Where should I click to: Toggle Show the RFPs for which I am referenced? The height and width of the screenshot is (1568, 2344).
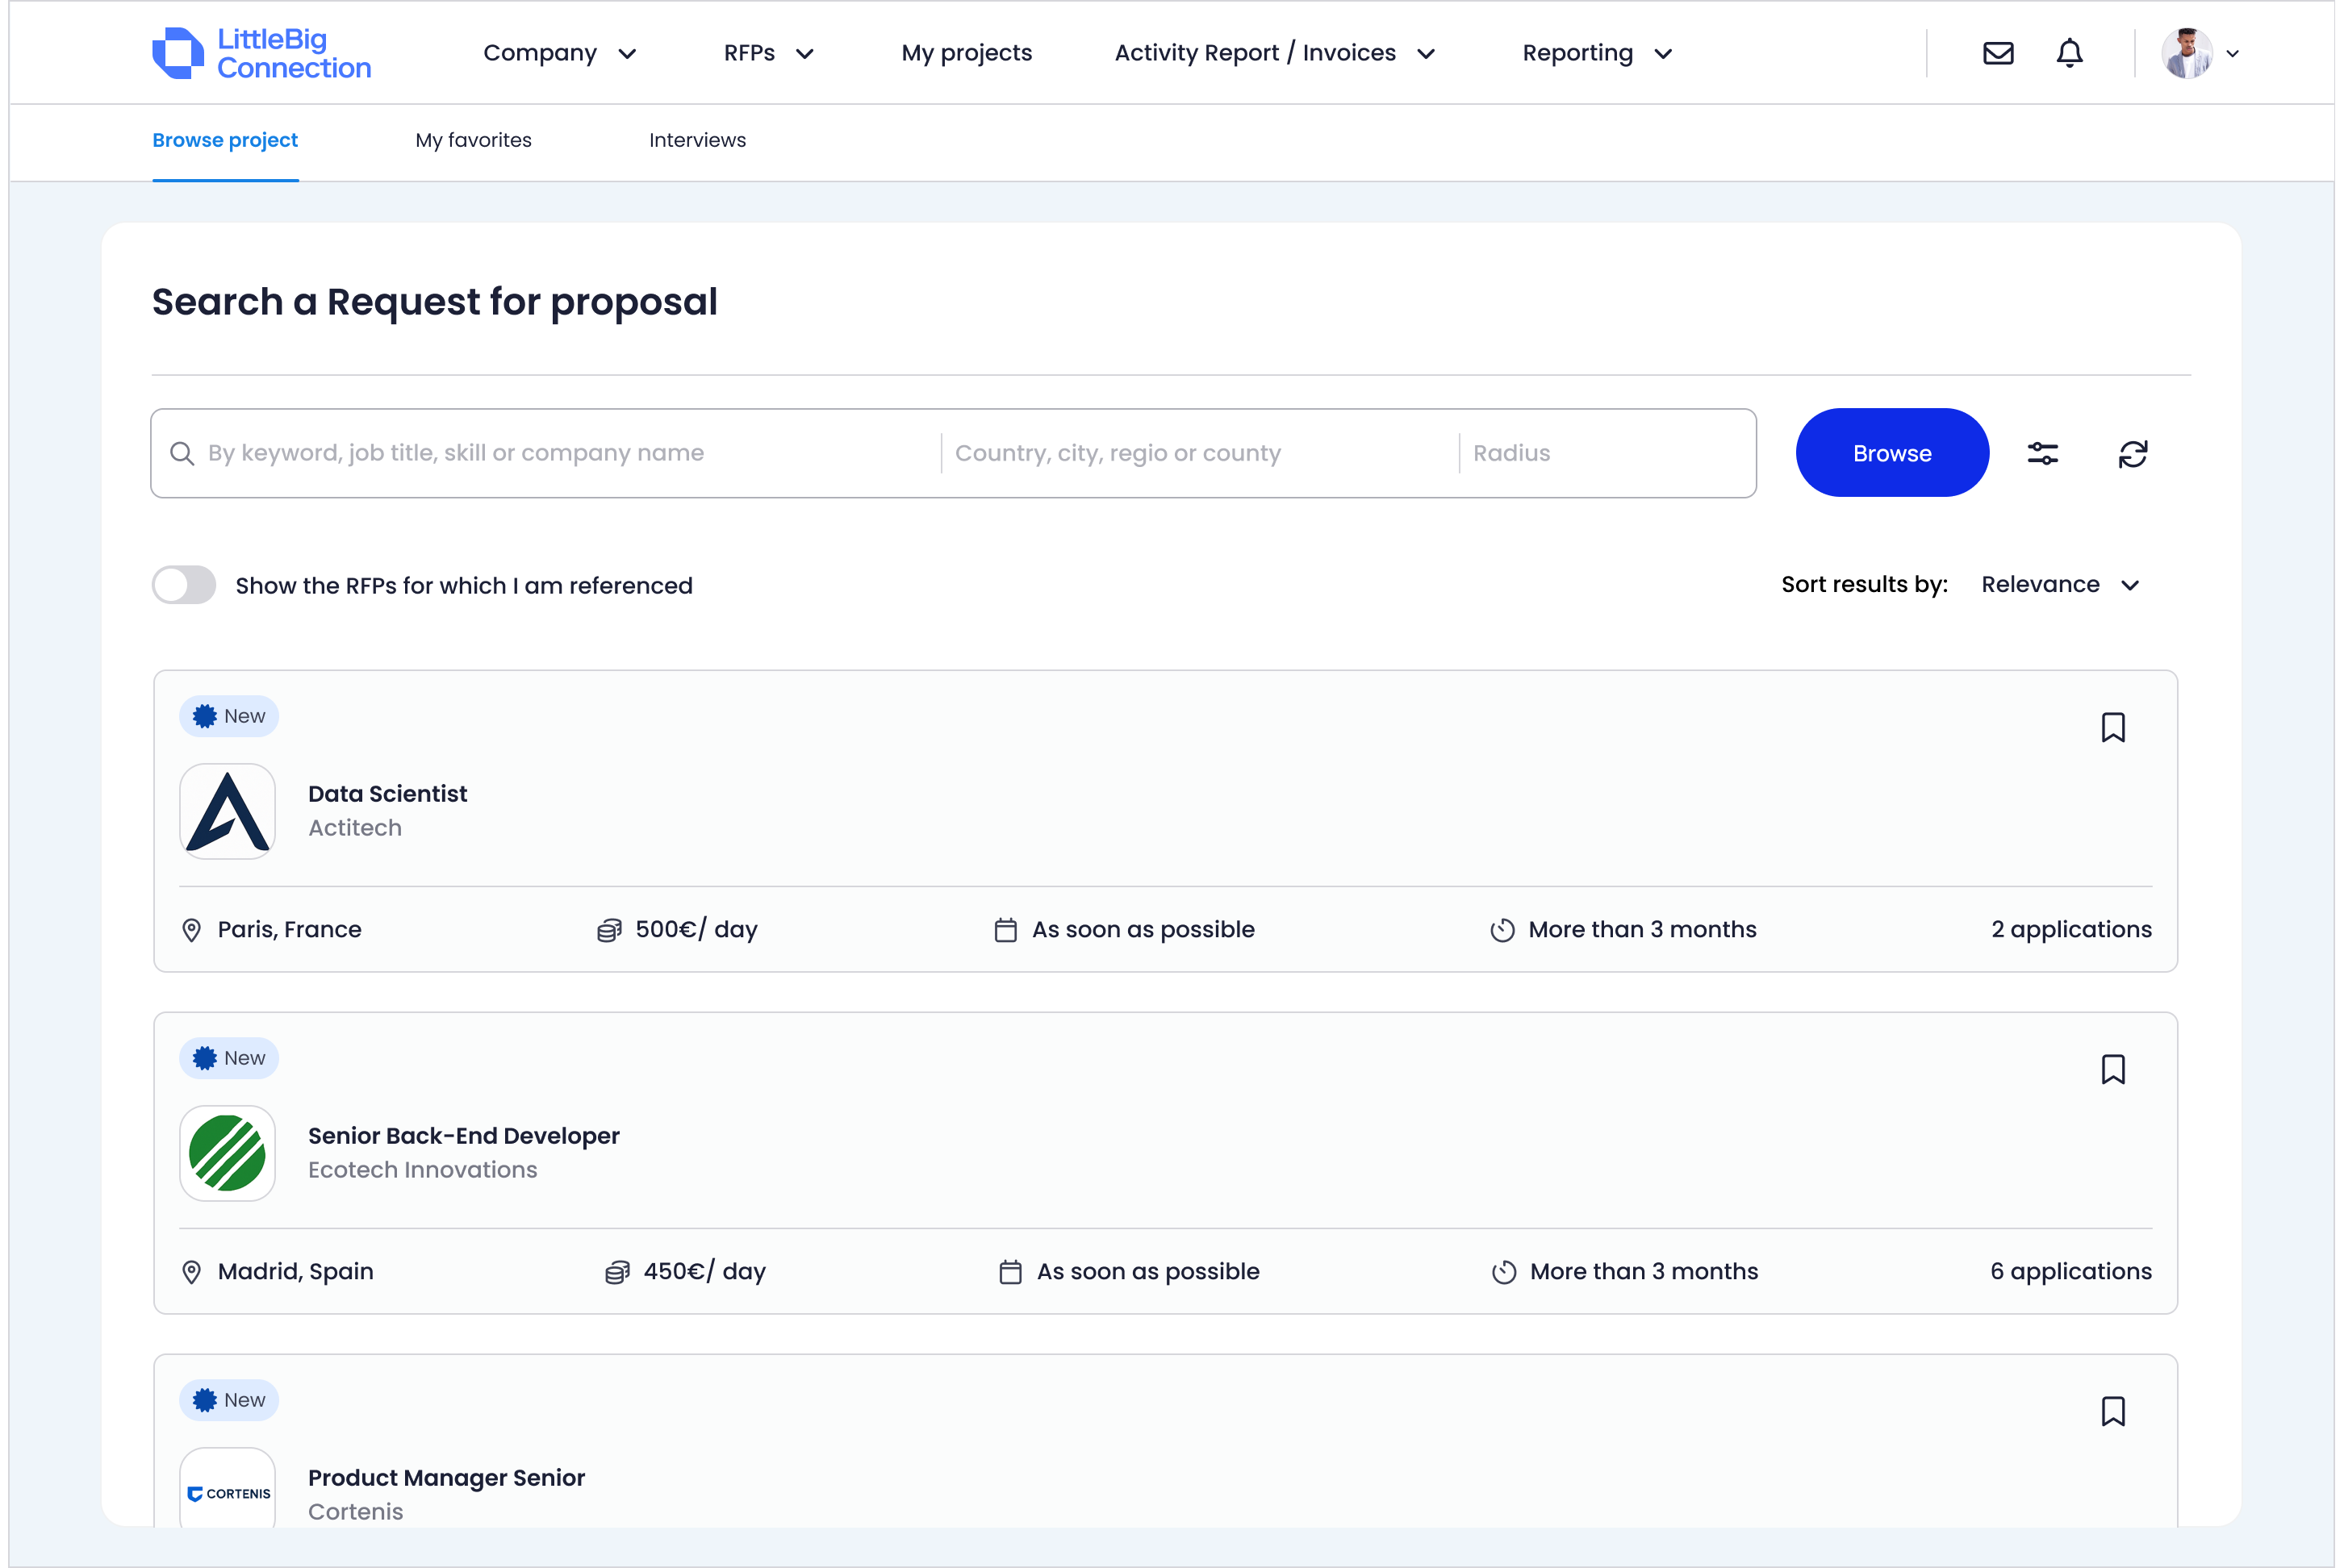(184, 585)
